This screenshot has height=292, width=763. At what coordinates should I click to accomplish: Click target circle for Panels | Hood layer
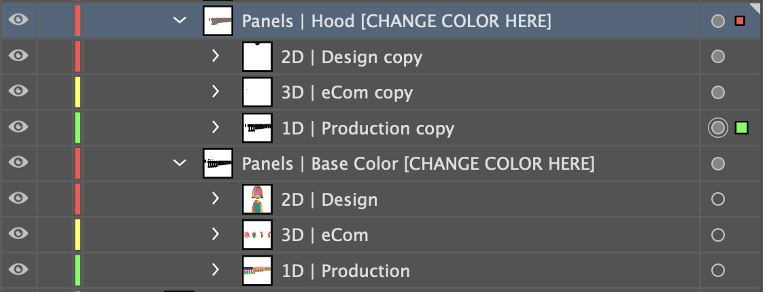pyautogui.click(x=717, y=21)
